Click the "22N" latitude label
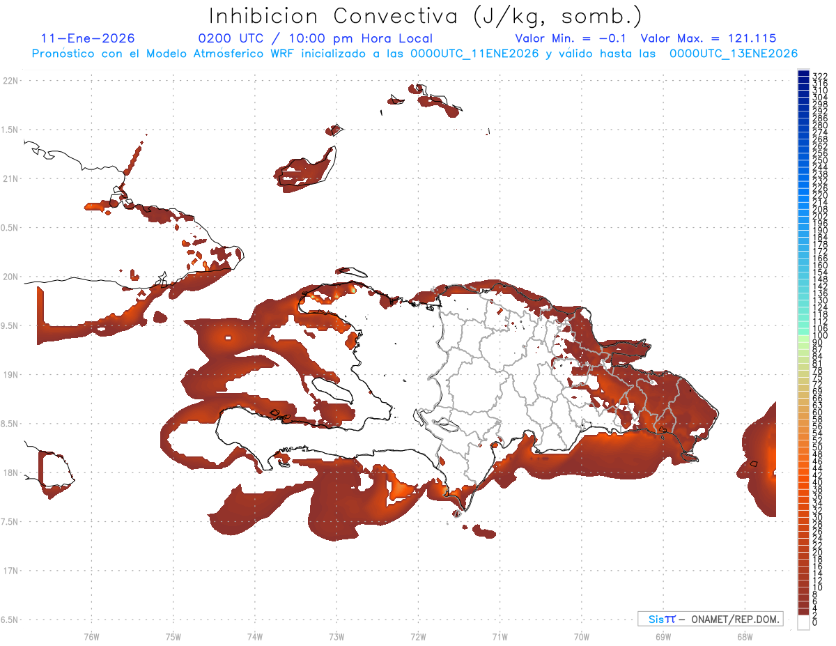Viewport: 836px width, 646px height. pyautogui.click(x=11, y=80)
